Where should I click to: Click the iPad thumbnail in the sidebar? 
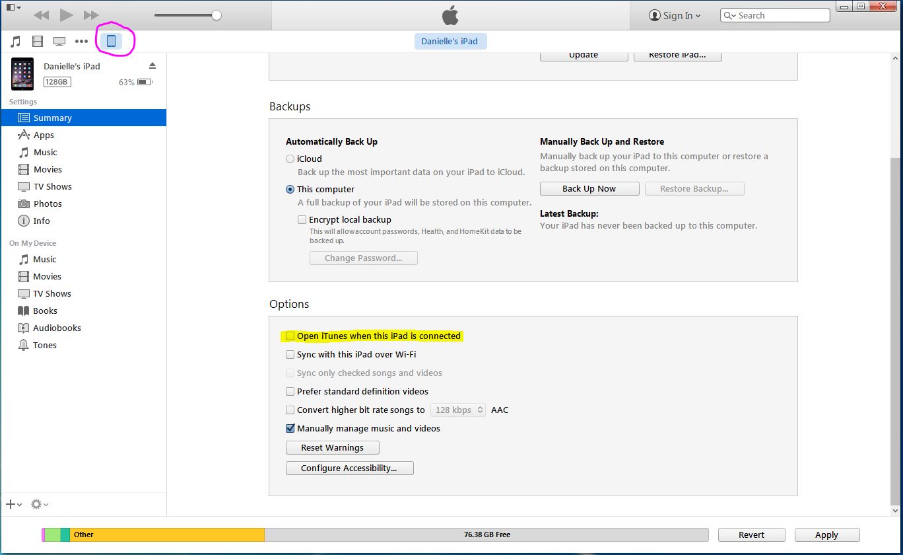point(22,73)
